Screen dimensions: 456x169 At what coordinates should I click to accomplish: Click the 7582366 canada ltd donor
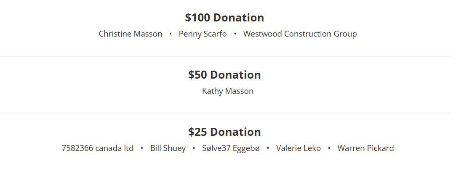97,148
